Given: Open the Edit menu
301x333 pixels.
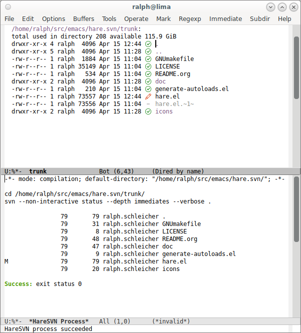Looking at the screenshot, I should click(x=28, y=19).
